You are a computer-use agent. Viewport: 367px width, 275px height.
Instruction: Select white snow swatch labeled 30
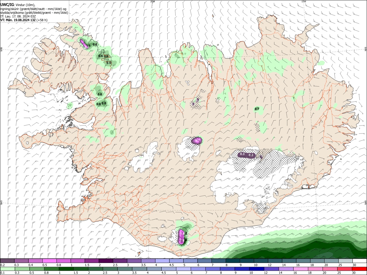[359, 261]
